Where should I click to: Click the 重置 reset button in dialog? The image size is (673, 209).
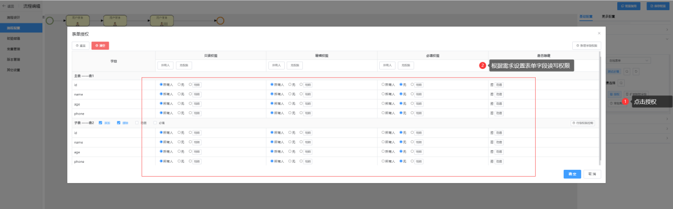click(x=81, y=46)
